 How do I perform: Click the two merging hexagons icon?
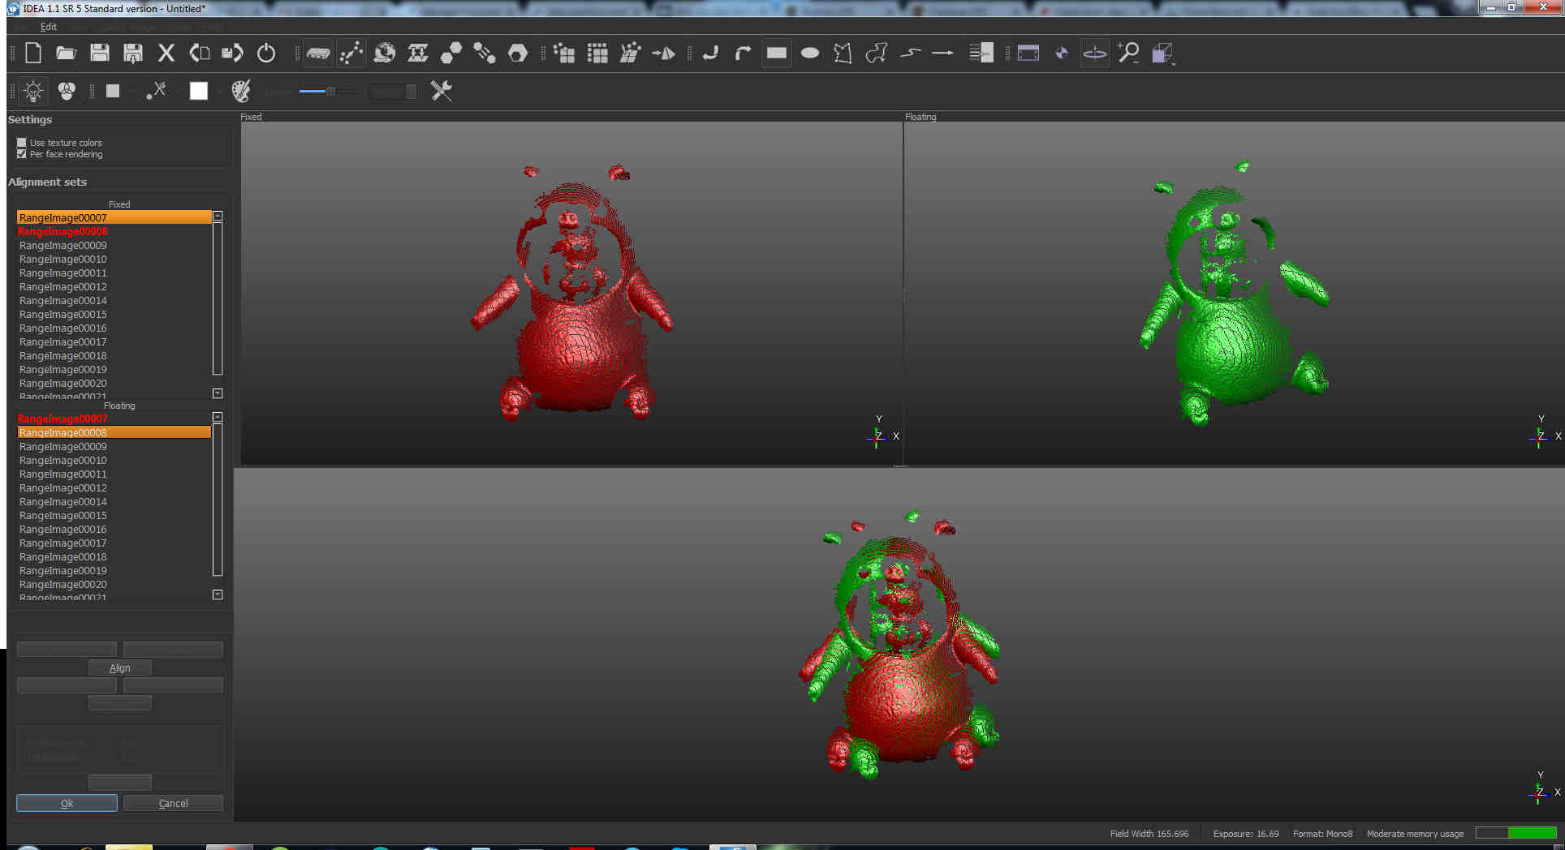pos(451,54)
